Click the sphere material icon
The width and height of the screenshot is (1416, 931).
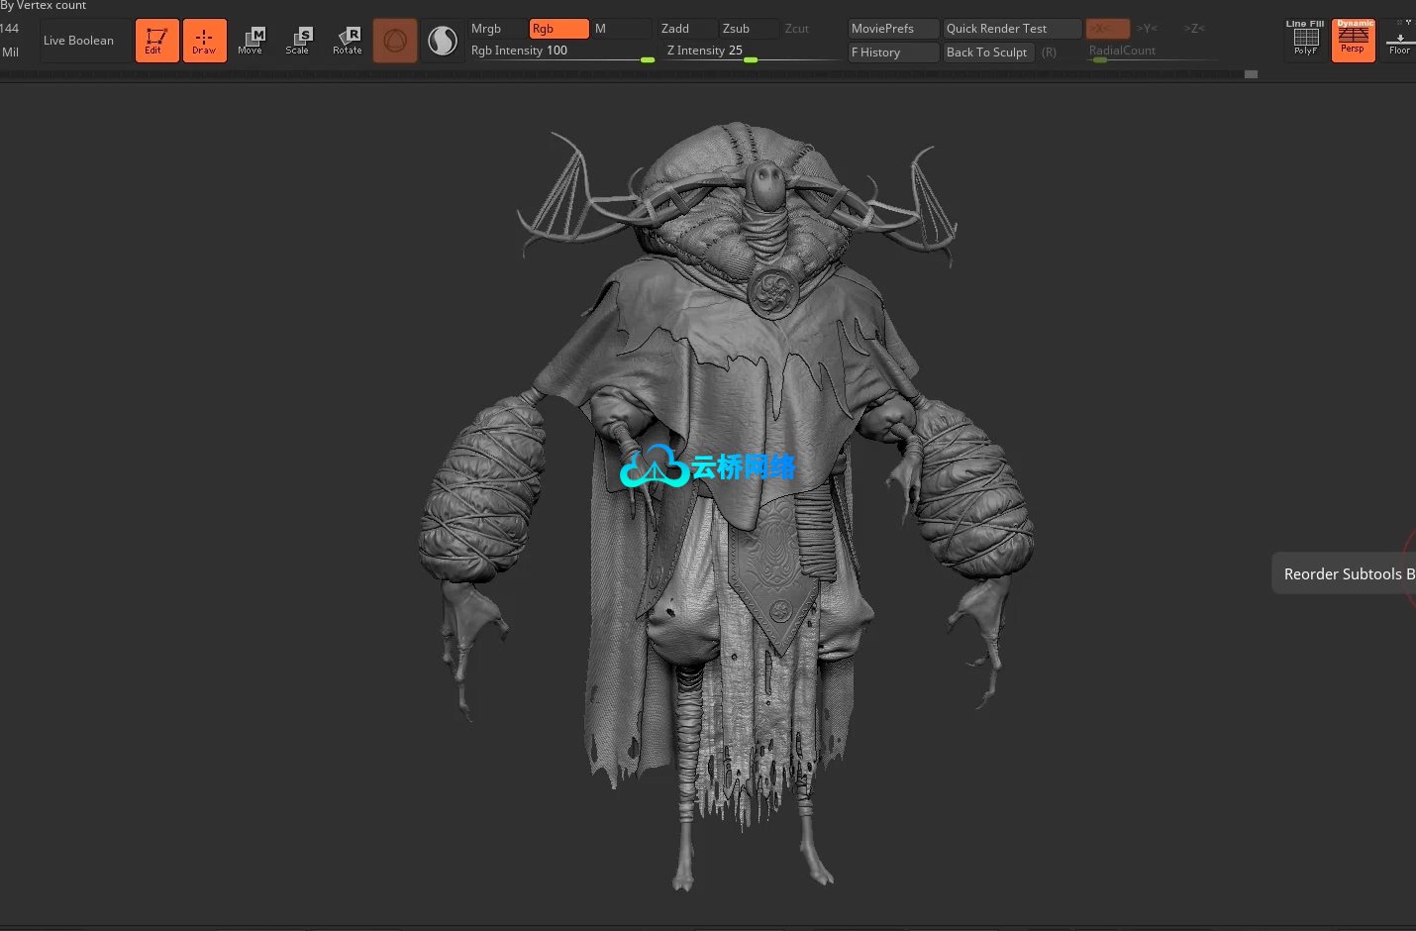(x=443, y=41)
